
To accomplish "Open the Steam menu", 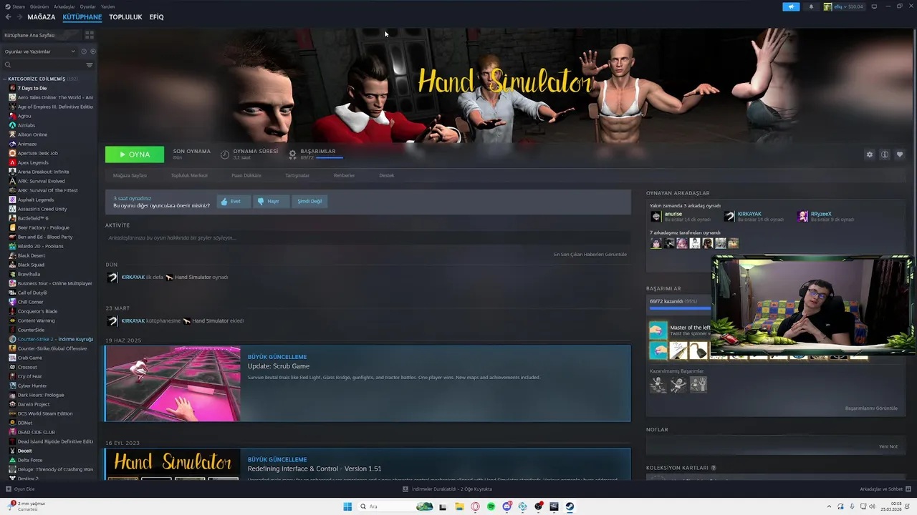I will (x=19, y=6).
